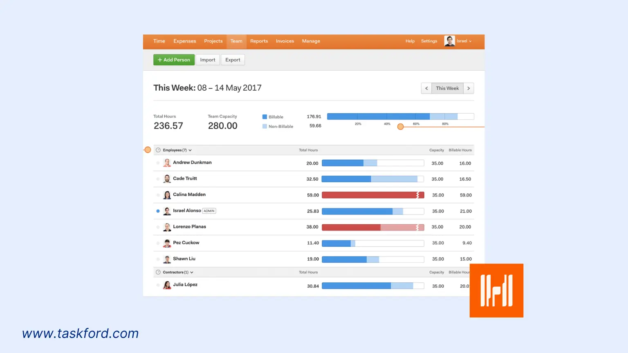This screenshot has height=353, width=628.
Task: Click the orange capacity threshold slider handle
Action: click(400, 127)
